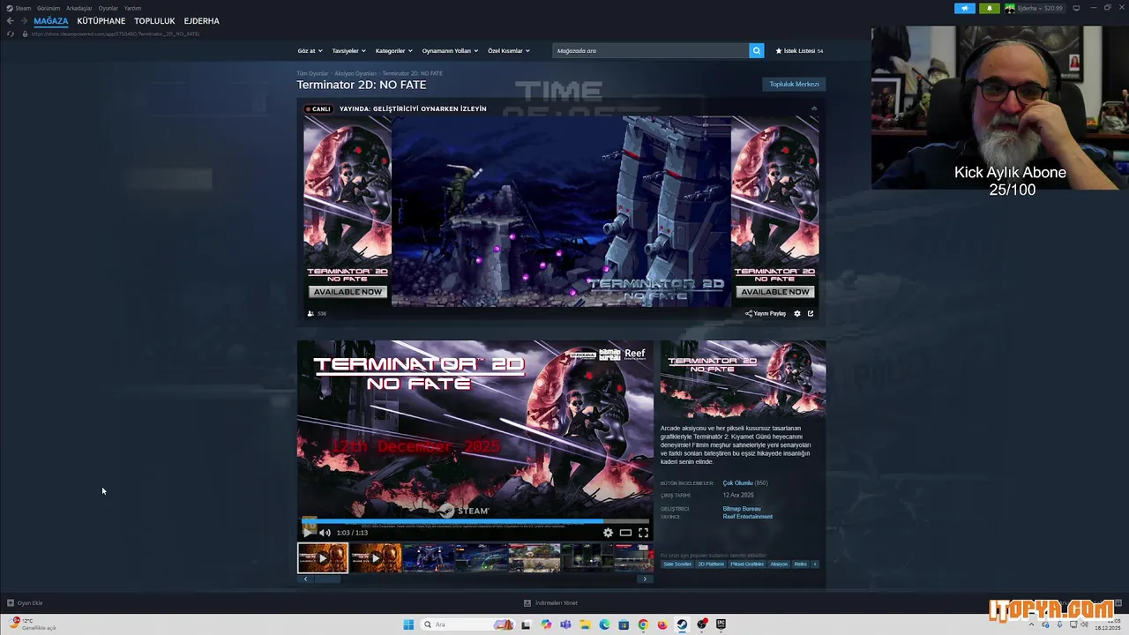Click Yayını Paylaş share link

766,313
